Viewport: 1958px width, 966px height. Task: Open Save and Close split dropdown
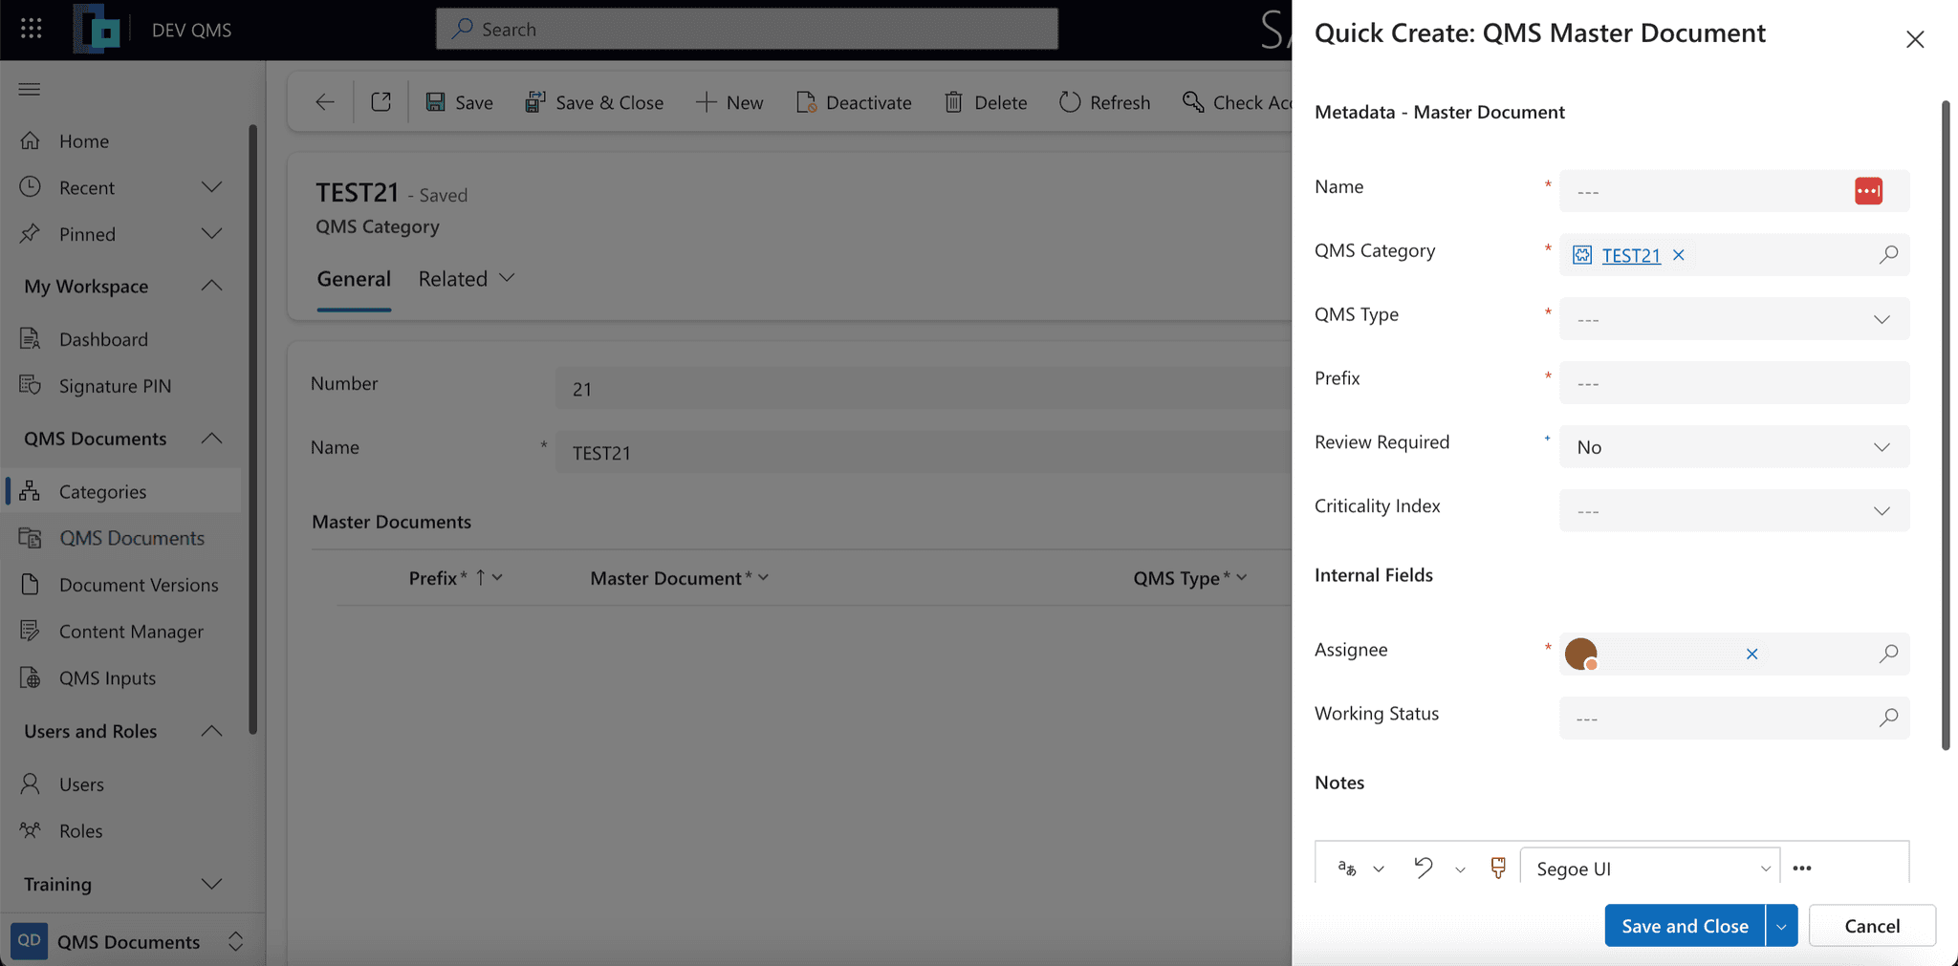pos(1782,926)
